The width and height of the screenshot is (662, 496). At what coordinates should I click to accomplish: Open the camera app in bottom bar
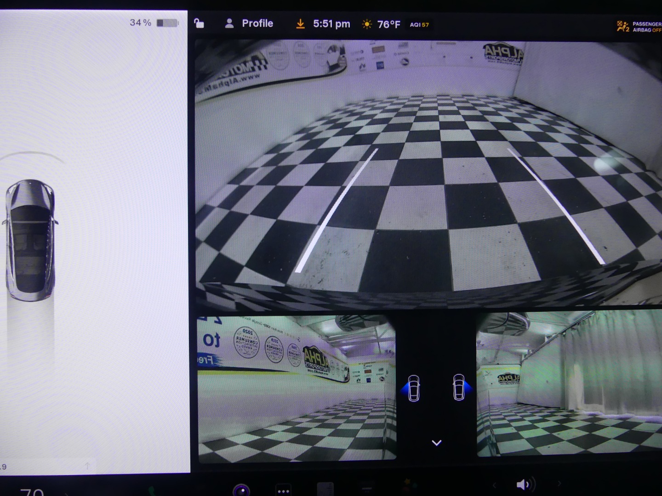241,490
